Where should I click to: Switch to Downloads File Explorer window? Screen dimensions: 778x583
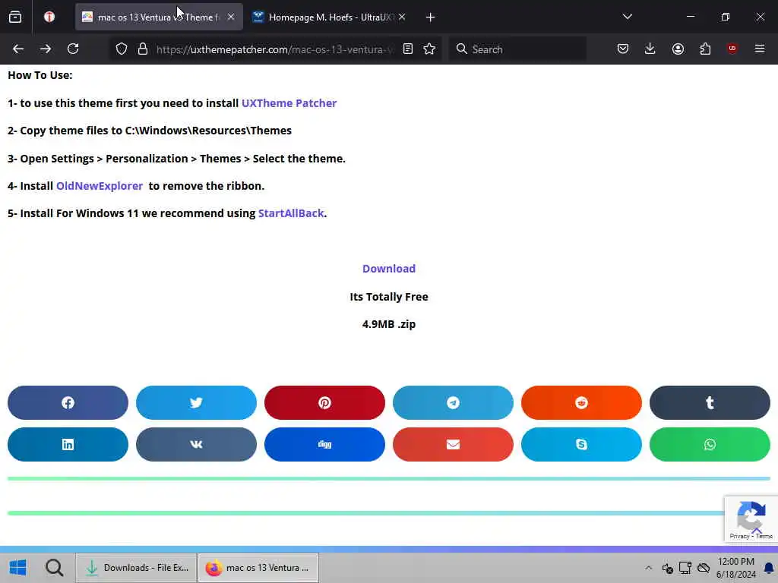point(136,568)
